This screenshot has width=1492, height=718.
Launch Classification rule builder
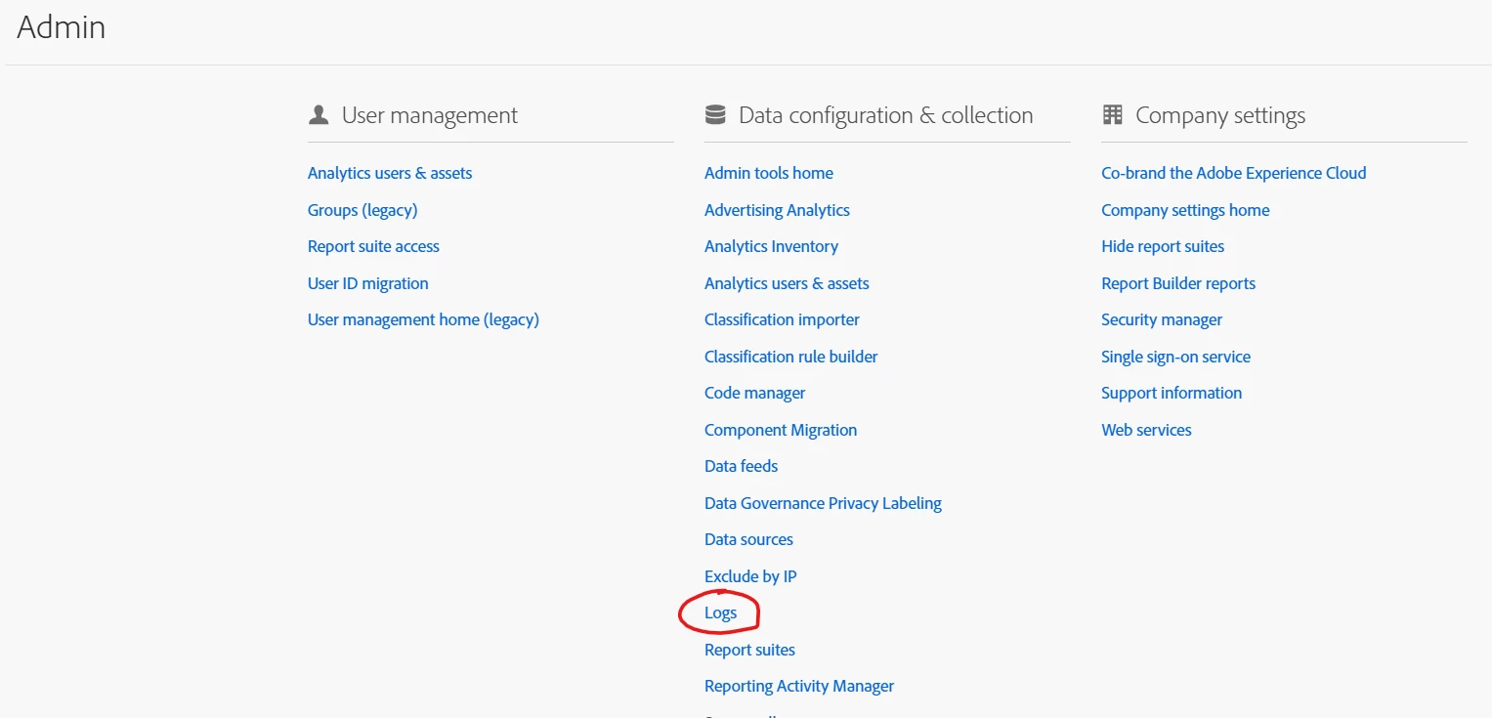tap(790, 357)
